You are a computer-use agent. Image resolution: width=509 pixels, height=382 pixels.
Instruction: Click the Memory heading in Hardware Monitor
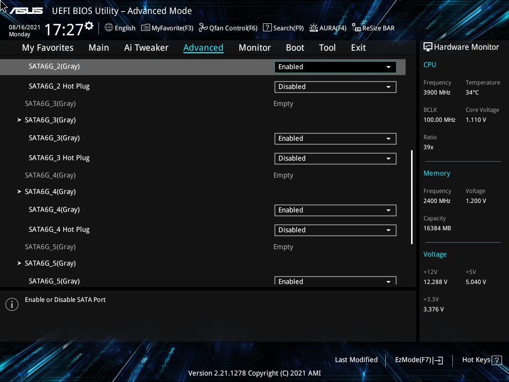(436, 174)
